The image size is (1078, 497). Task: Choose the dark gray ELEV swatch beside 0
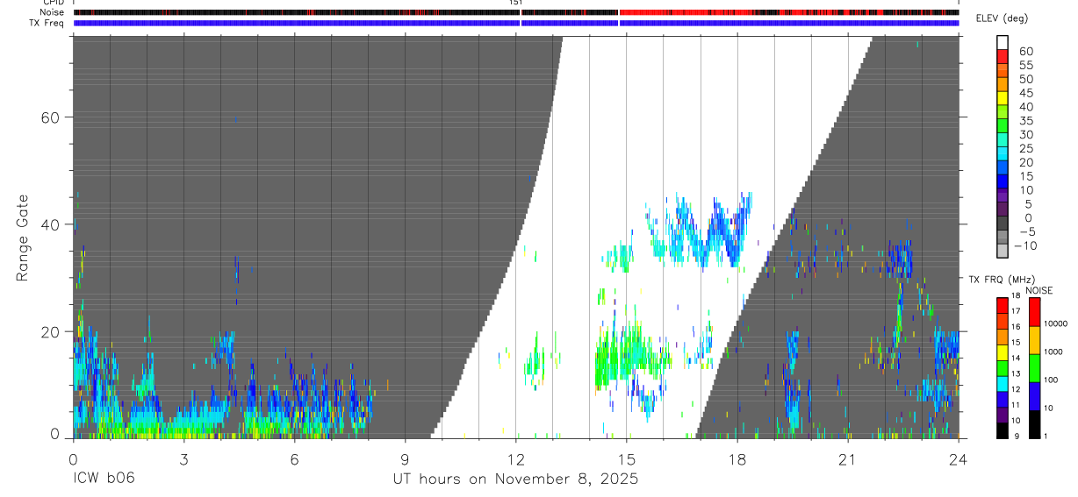coord(1003,224)
